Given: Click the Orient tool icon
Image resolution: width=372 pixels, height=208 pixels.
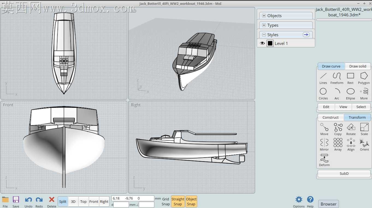Looking at the screenshot, I should [364, 145].
